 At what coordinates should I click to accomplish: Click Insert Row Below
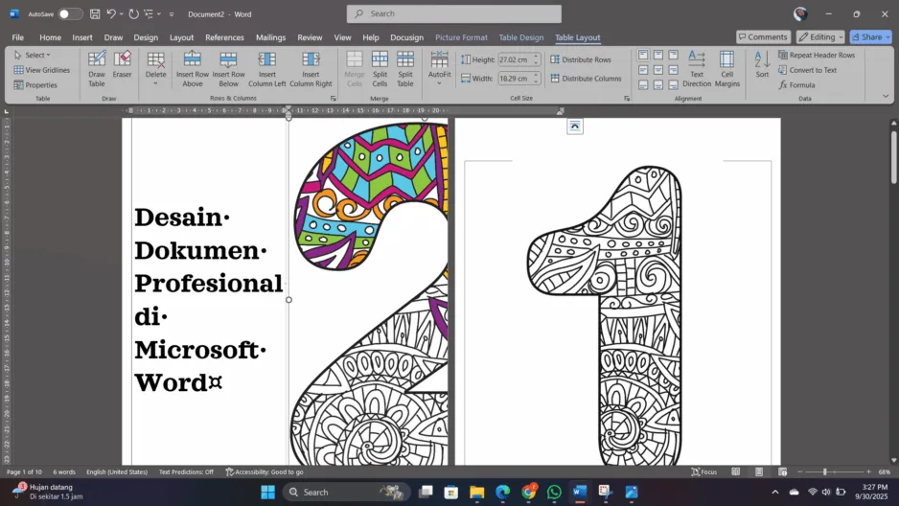229,68
